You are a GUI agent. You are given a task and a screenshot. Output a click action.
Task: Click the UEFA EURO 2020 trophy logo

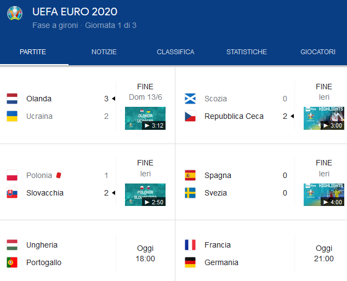[15, 14]
